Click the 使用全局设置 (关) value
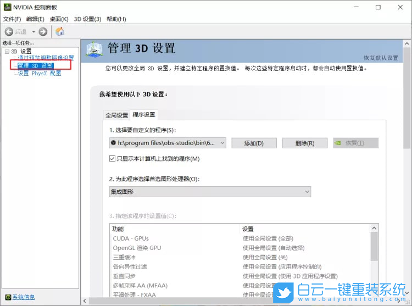412x306 pixels. (x=265, y=258)
